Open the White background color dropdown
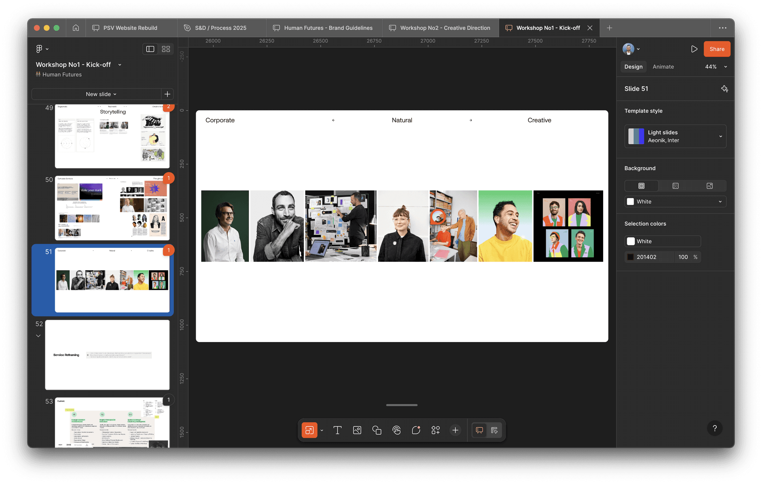762x484 pixels. coord(675,201)
